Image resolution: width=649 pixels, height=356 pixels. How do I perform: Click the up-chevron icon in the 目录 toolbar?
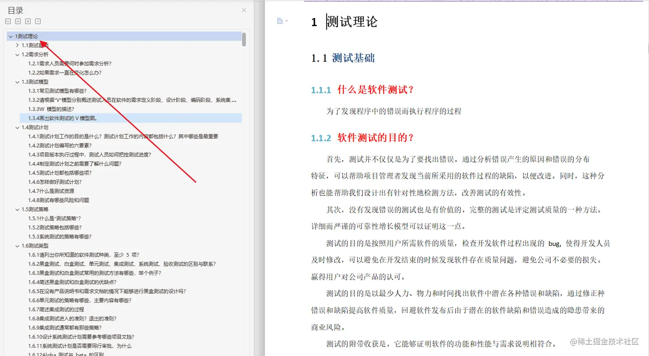click(x=18, y=21)
